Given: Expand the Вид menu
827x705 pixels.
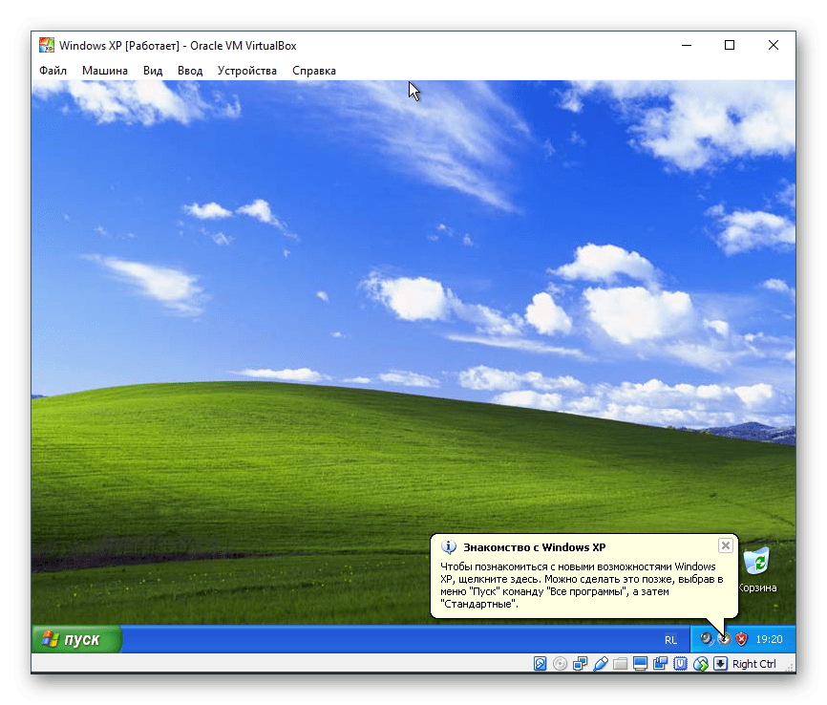Looking at the screenshot, I should [153, 71].
